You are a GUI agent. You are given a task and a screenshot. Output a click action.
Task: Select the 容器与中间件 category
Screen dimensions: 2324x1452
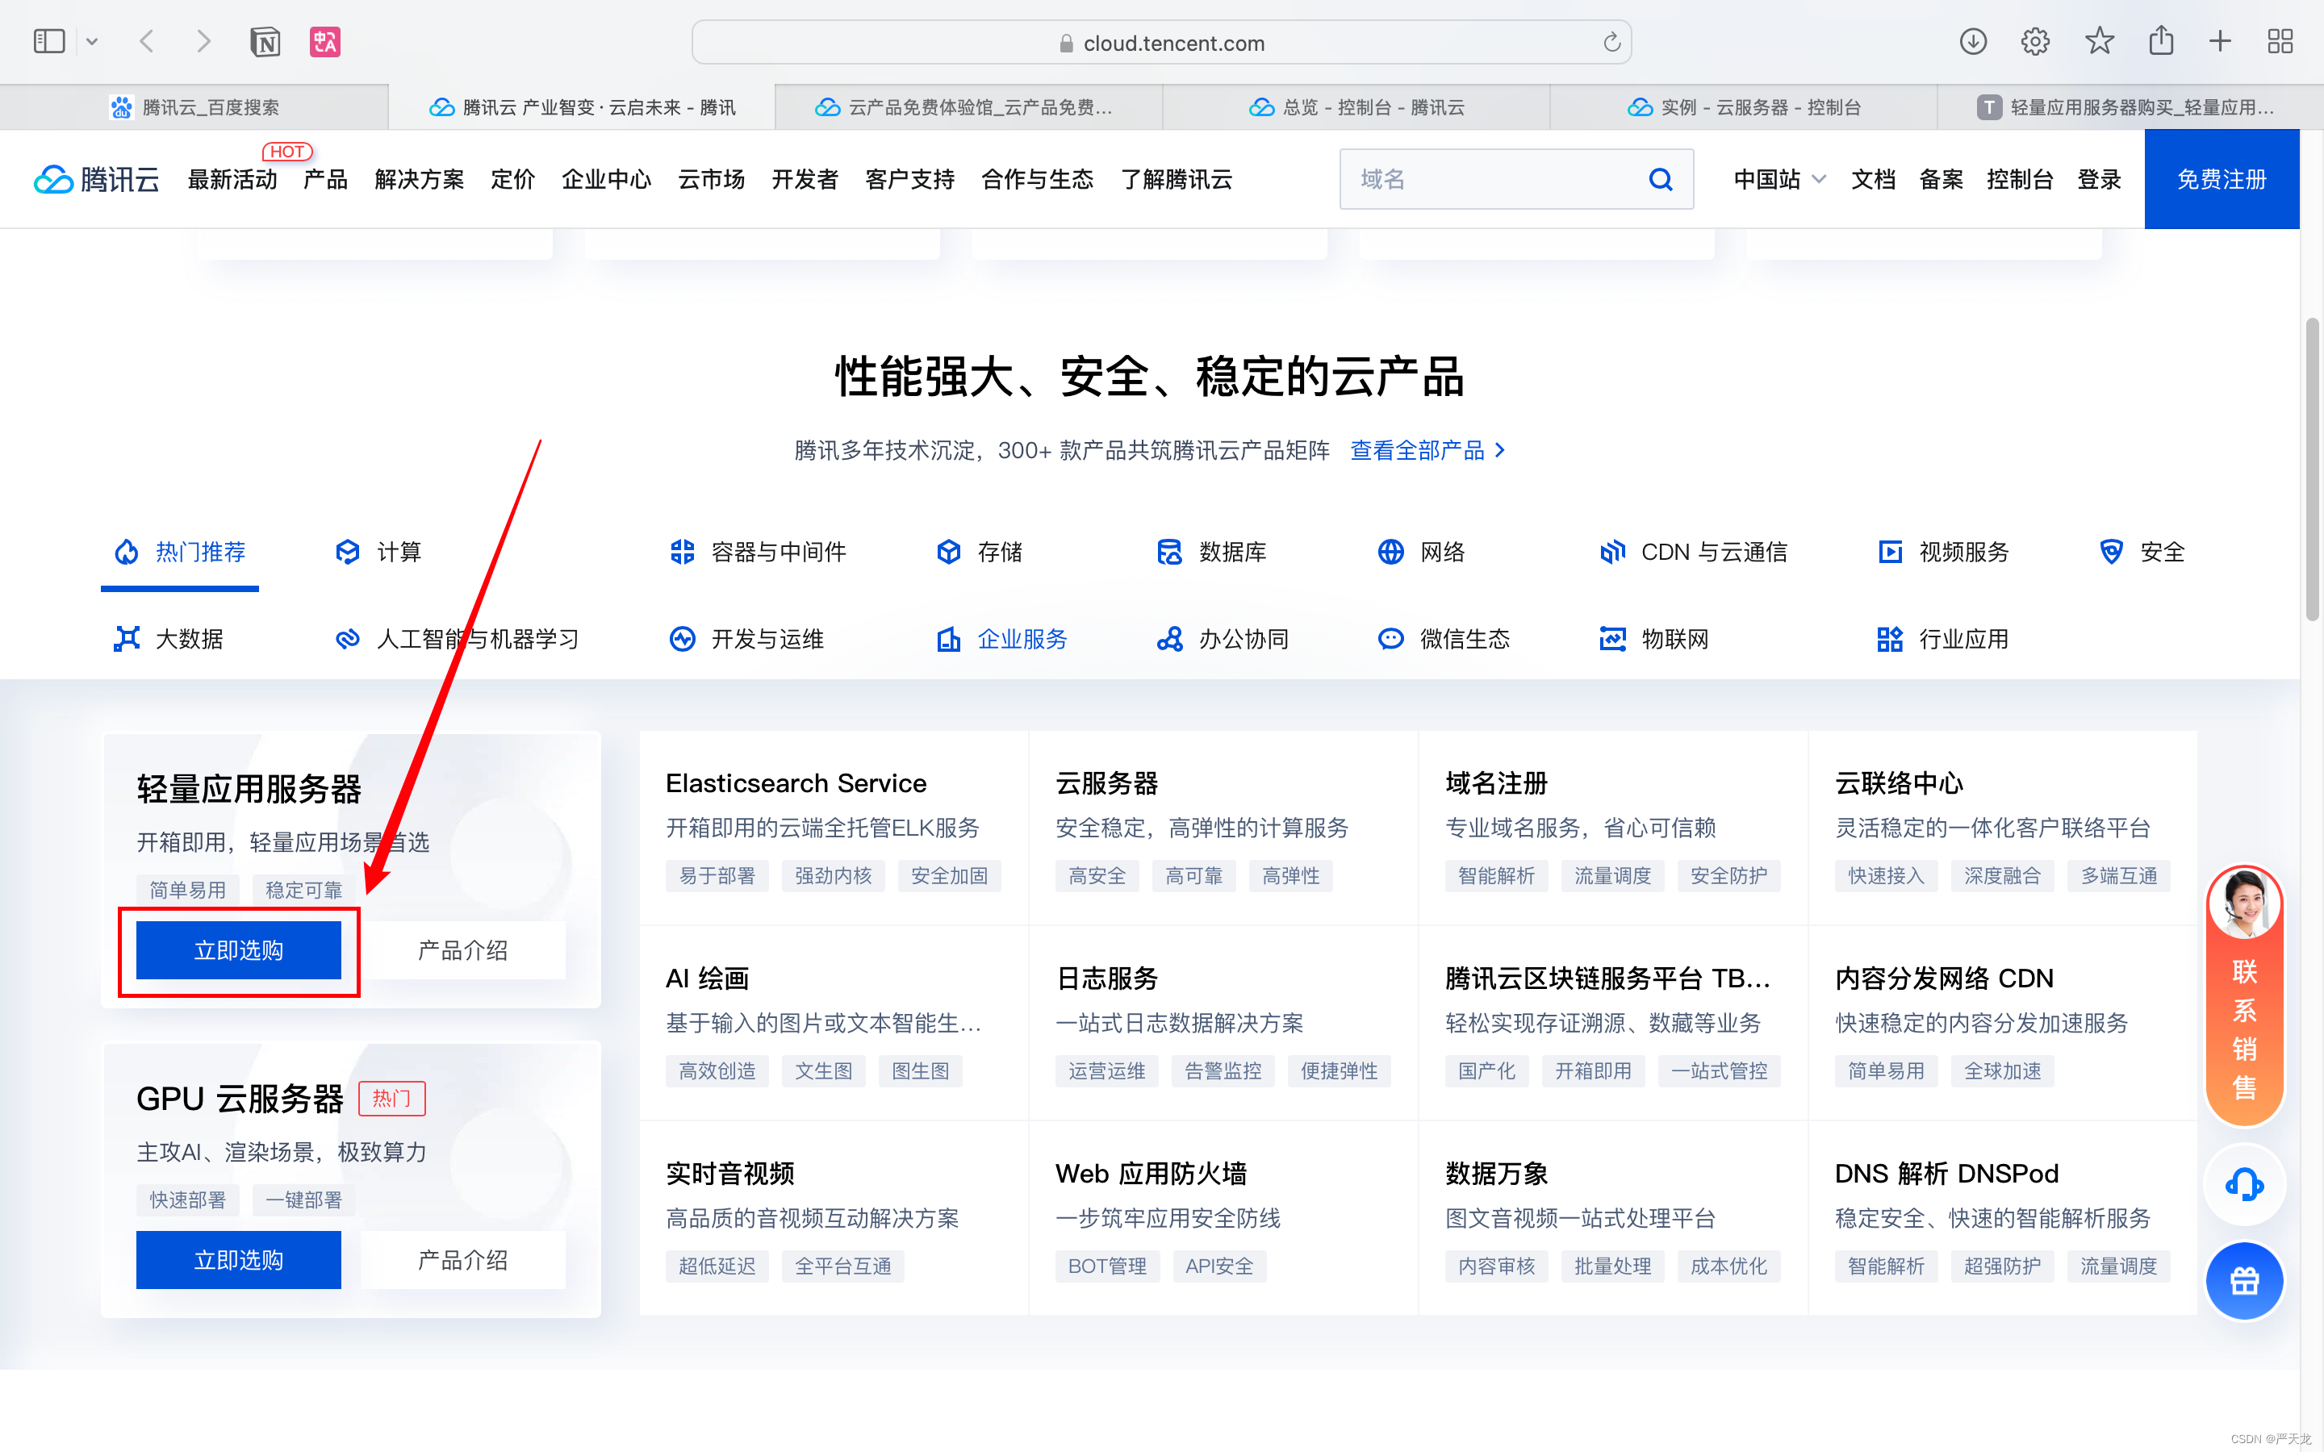pyautogui.click(x=757, y=553)
